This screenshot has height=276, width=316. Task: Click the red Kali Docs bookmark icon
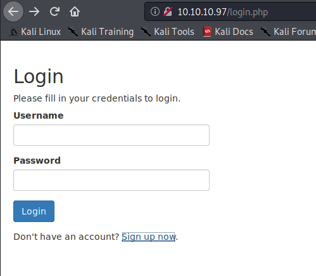click(207, 32)
